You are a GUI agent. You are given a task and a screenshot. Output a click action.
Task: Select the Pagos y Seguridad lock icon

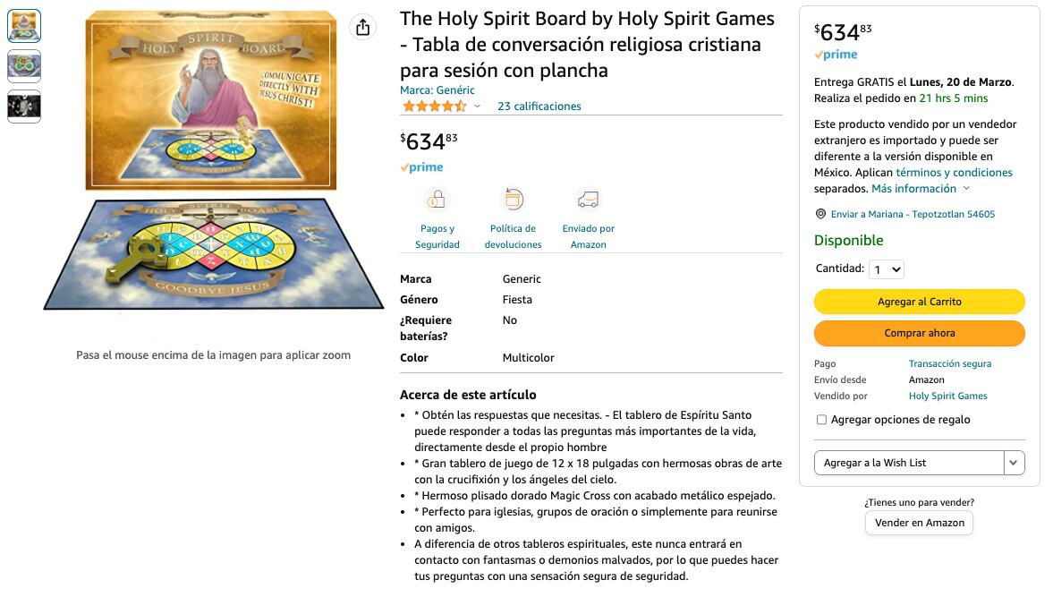point(437,198)
